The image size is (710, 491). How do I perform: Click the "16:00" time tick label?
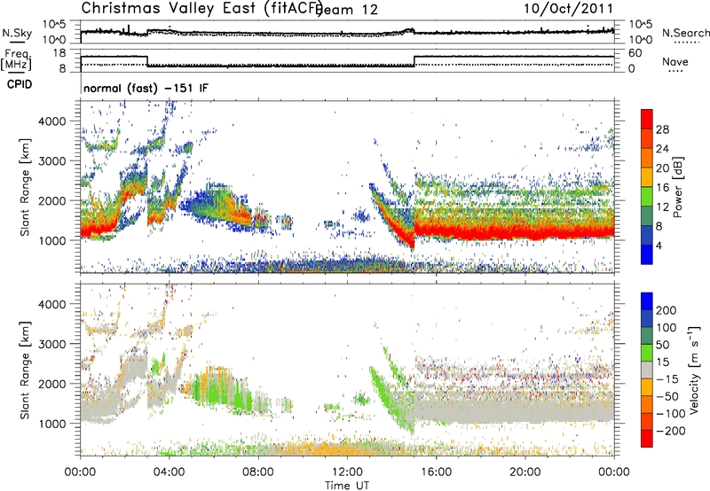pos(436,472)
